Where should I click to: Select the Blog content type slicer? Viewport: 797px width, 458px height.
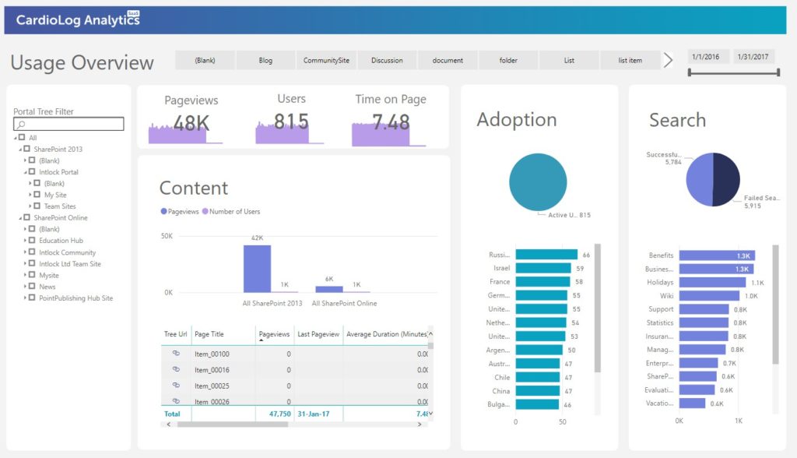click(x=265, y=60)
